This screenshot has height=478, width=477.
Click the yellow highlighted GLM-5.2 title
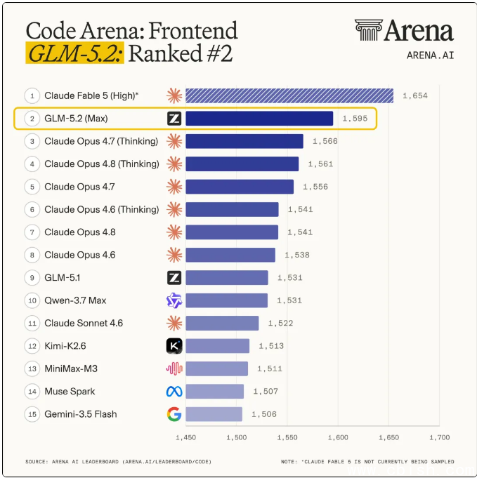[x=74, y=53]
